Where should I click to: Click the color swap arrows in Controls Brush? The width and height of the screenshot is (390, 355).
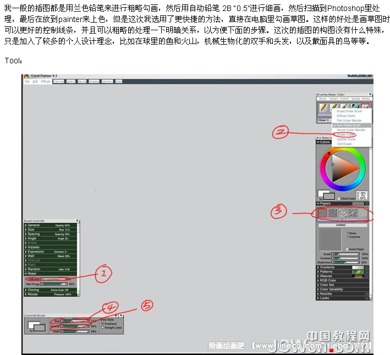tap(31, 331)
